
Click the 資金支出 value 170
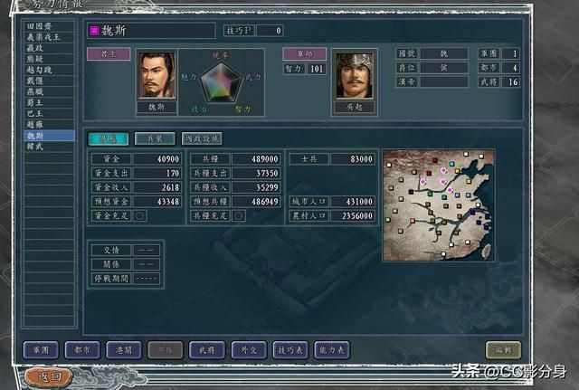[x=157, y=173]
